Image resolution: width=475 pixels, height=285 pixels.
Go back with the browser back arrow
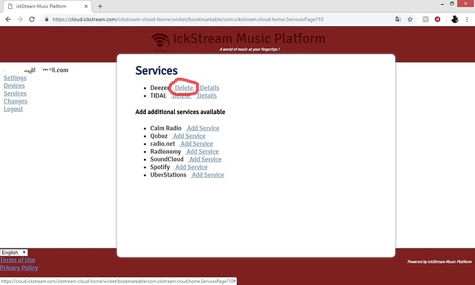point(8,19)
